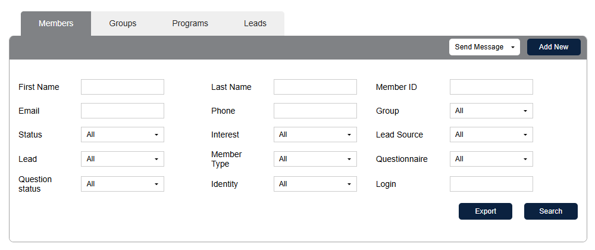Expand the Identity dropdown
Image resolution: width=595 pixels, height=250 pixels.
[315, 184]
